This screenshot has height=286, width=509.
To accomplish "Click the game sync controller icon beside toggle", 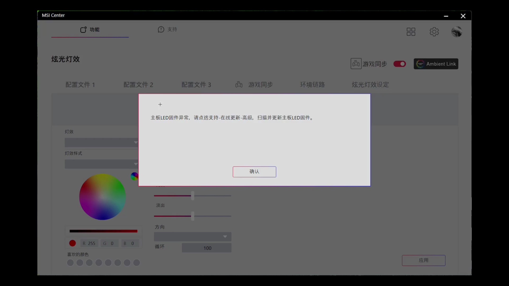I will pos(356,64).
